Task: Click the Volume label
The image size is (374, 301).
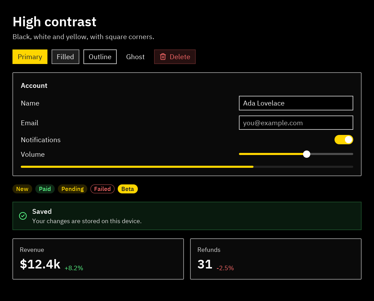Action: click(33, 154)
